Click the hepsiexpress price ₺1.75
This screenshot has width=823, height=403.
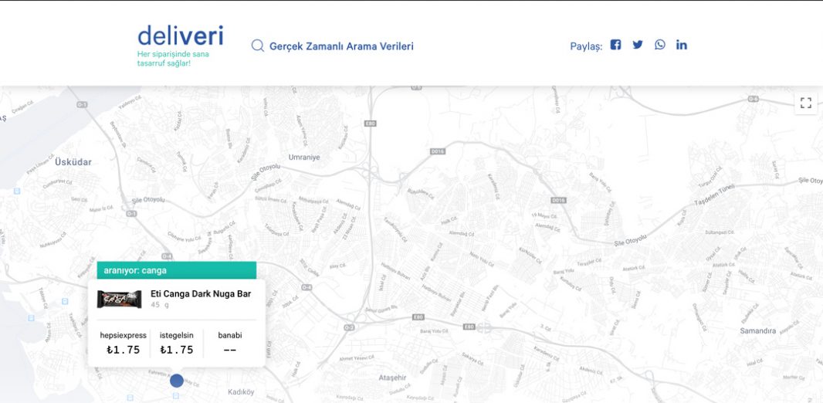click(124, 350)
